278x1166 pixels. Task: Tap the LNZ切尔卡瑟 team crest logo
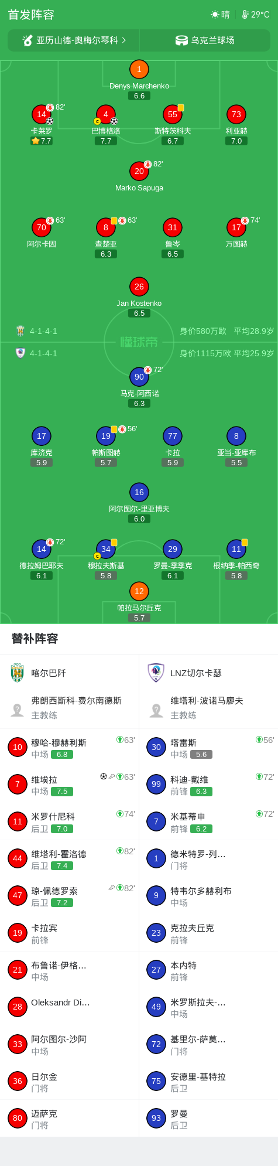[156, 673]
